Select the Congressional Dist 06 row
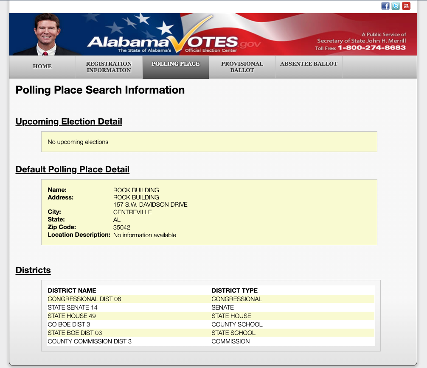The height and width of the screenshot is (368, 427). tap(211, 299)
